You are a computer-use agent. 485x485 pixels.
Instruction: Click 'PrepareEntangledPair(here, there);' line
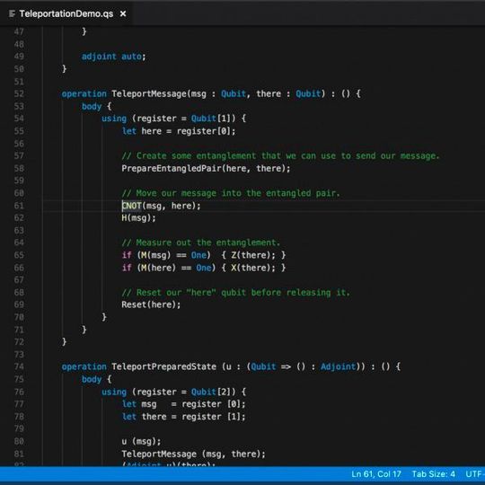point(206,168)
